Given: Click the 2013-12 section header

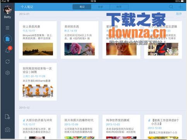Looking at the screenshot, I should click(24, 107).
